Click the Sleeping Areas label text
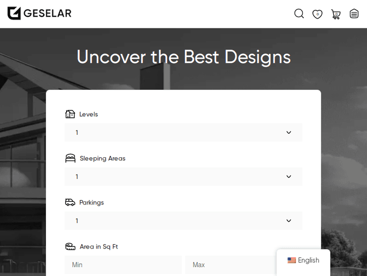Screen dimensions: 367x276 (x=102, y=158)
